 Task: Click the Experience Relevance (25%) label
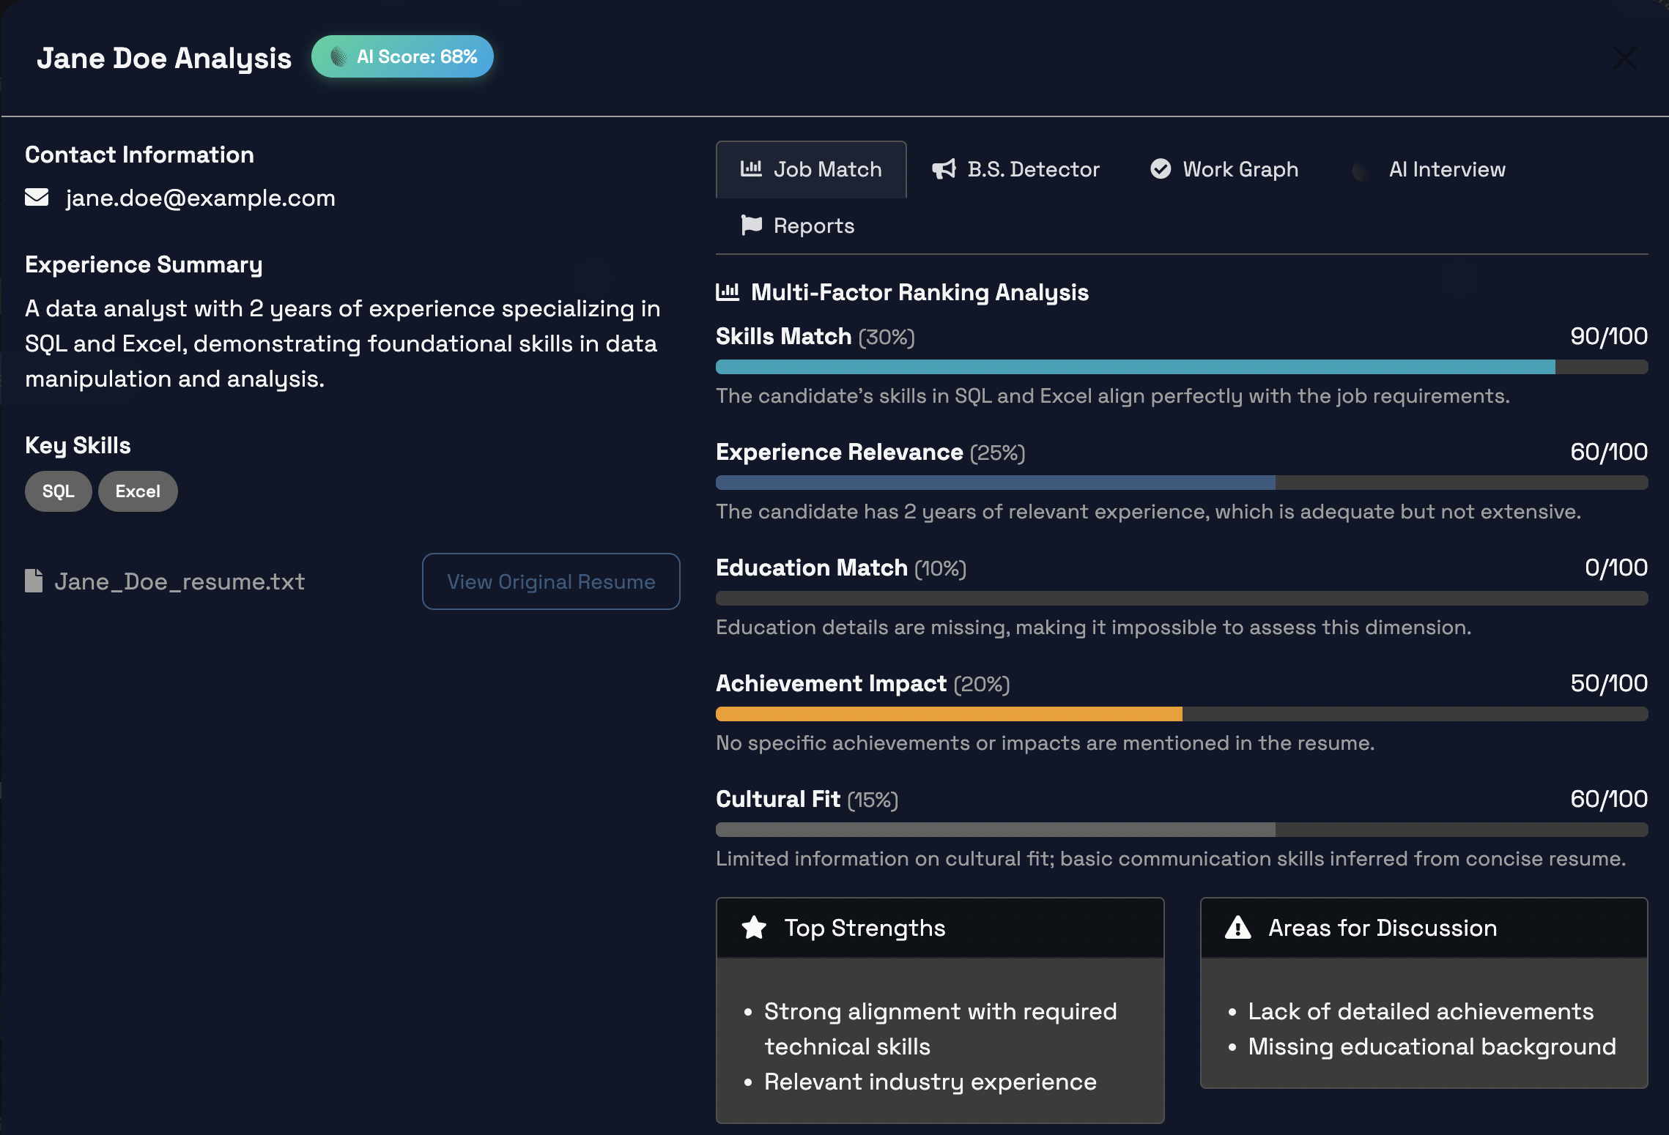870,453
